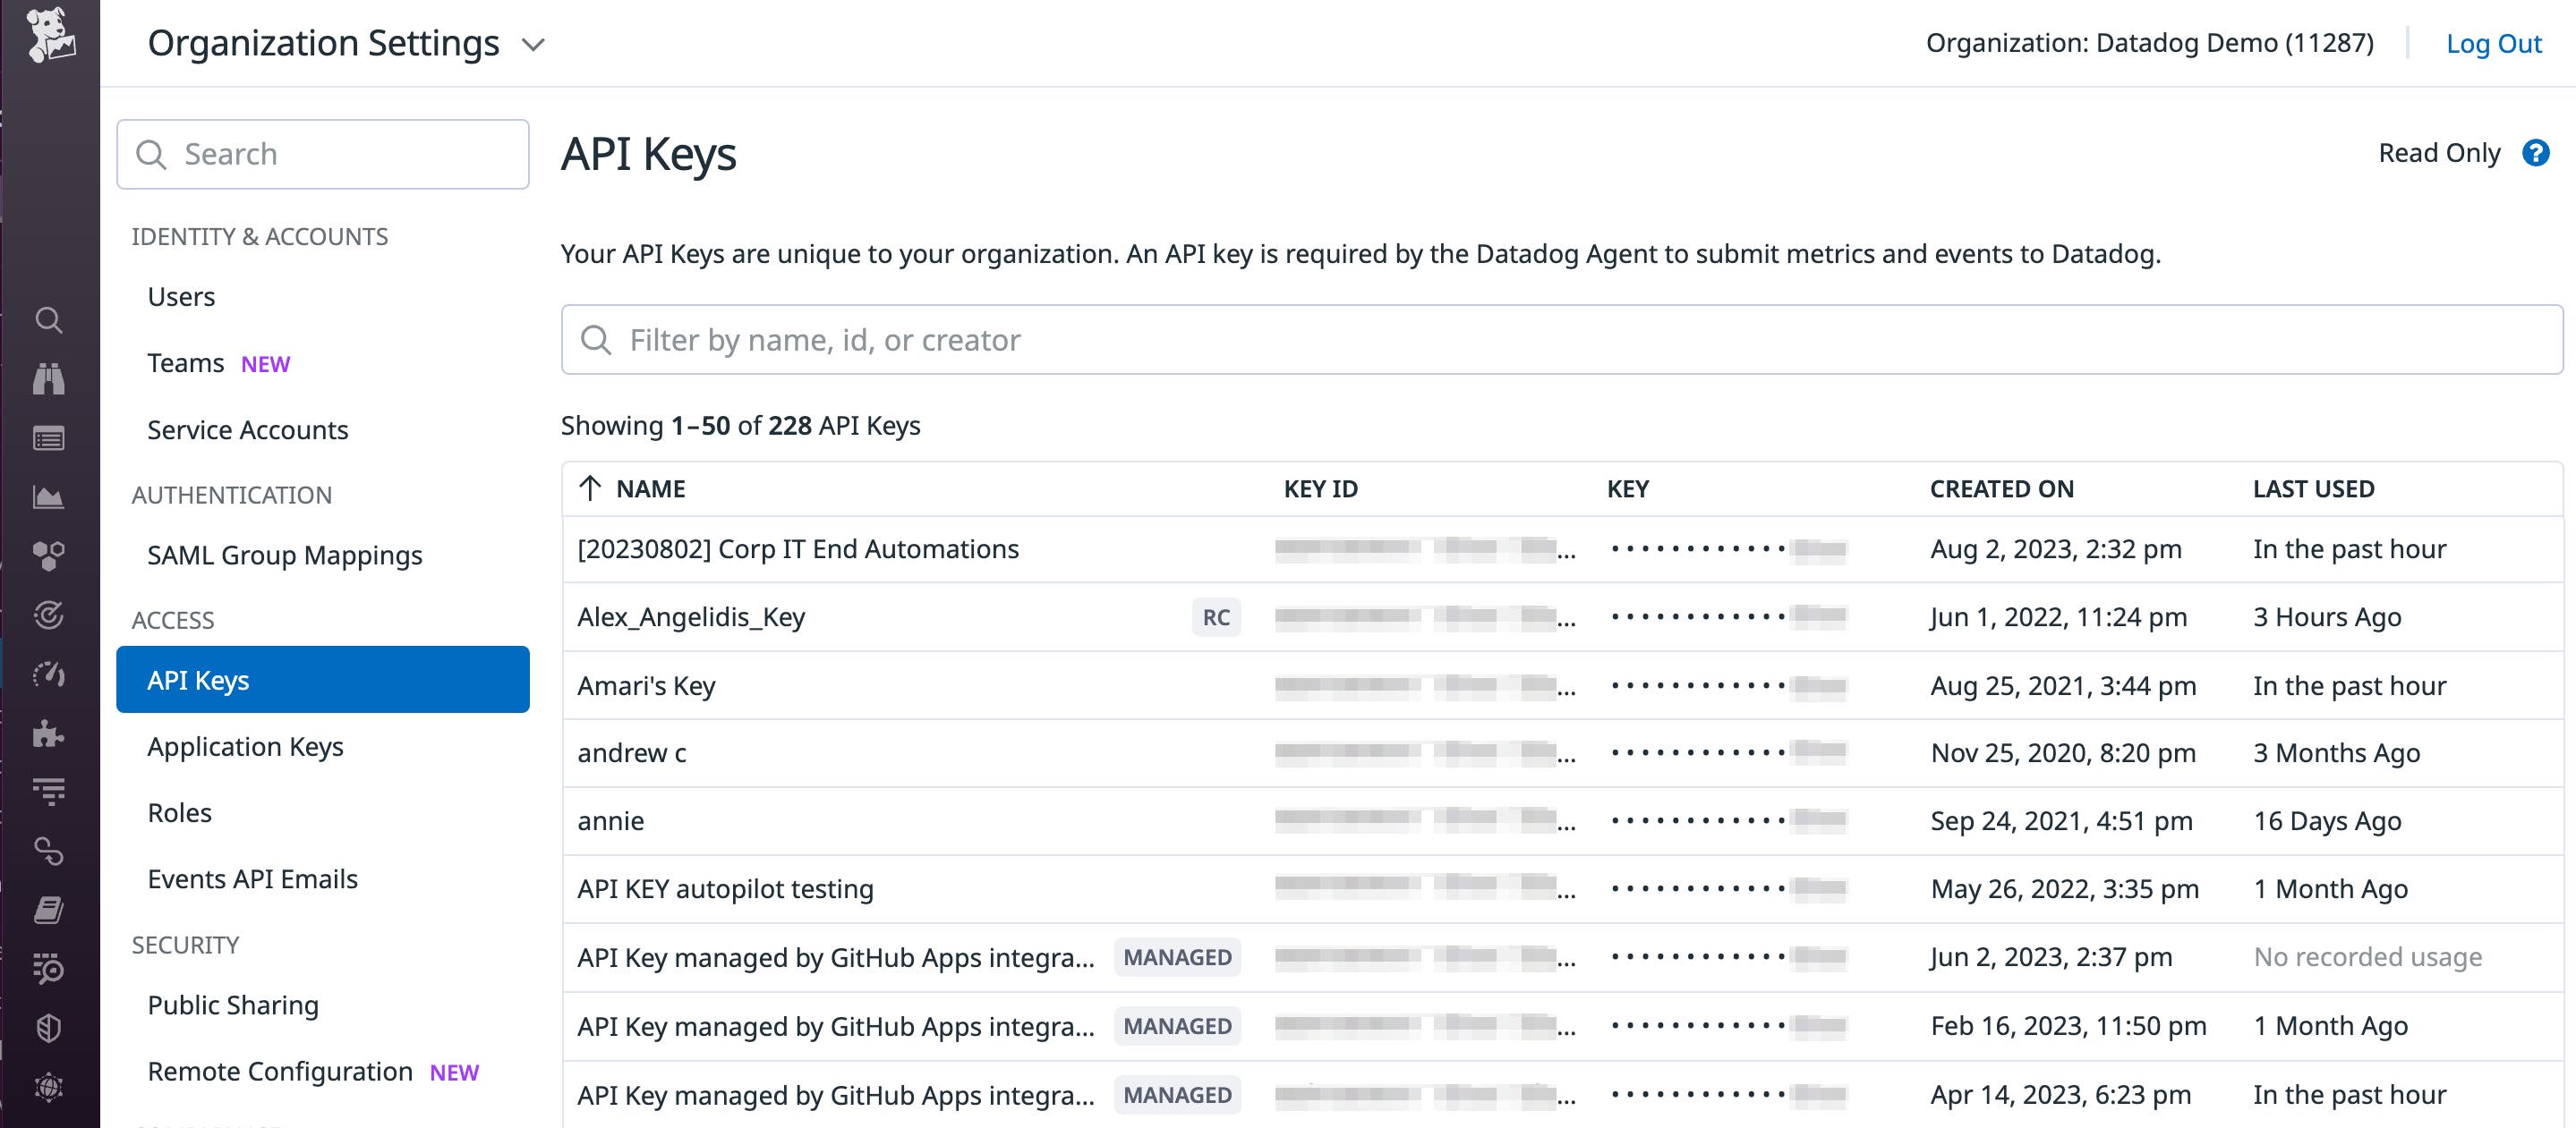
Task: Open the Teams page from Identity & Accounts
Action: [184, 361]
